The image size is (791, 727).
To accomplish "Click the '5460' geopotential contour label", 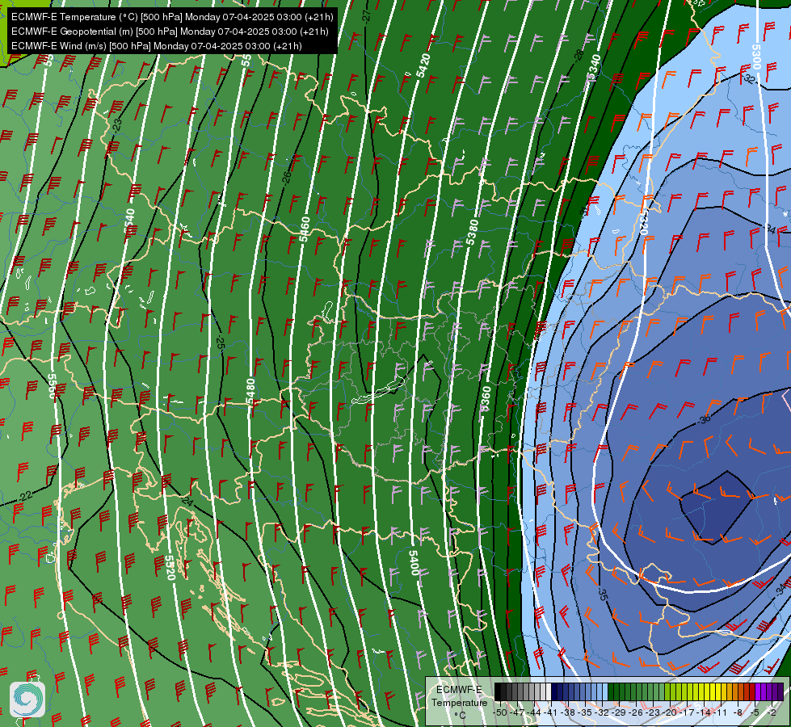I will 304,229.
